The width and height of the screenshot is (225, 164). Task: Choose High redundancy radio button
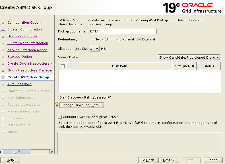pos(104,40)
